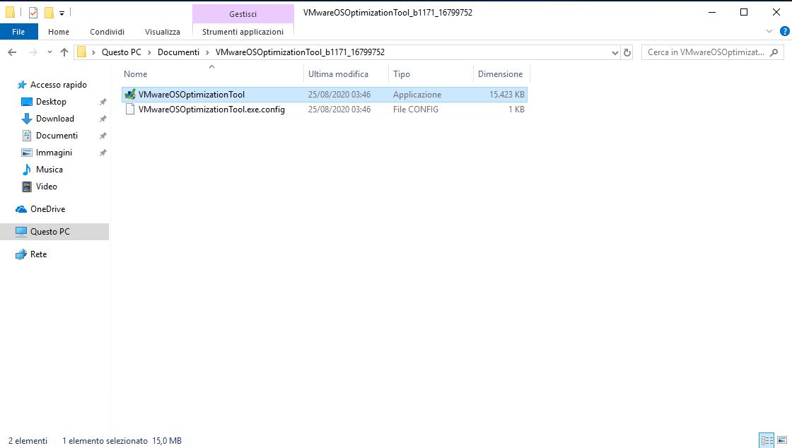Select the Strumenti applicazioni tab
Image resolution: width=792 pixels, height=448 pixels.
point(243,32)
